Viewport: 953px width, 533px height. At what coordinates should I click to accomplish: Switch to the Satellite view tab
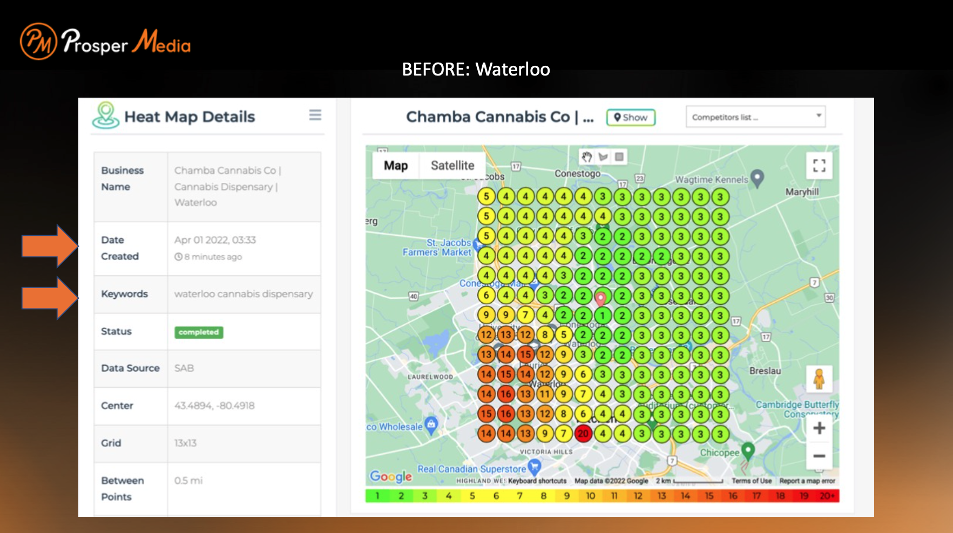452,166
